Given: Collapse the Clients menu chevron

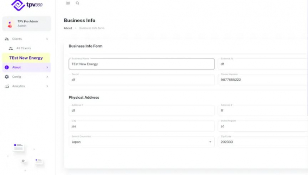Looking at the screenshot, I should tap(47, 39).
